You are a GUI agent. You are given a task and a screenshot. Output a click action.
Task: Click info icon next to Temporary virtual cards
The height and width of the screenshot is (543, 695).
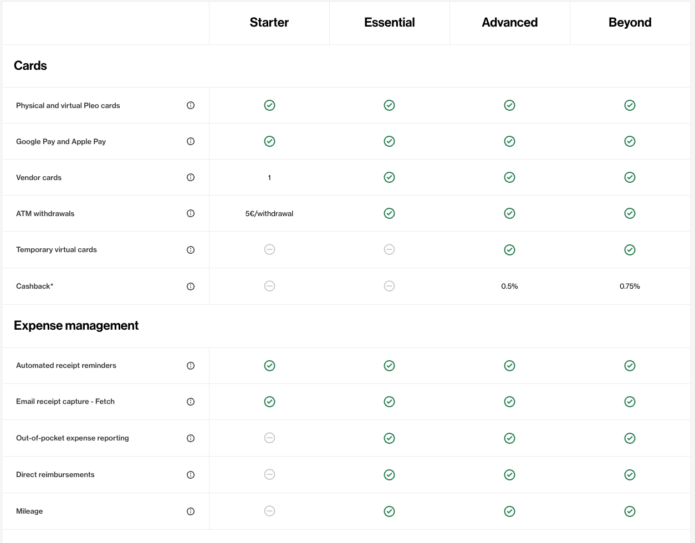[191, 250]
